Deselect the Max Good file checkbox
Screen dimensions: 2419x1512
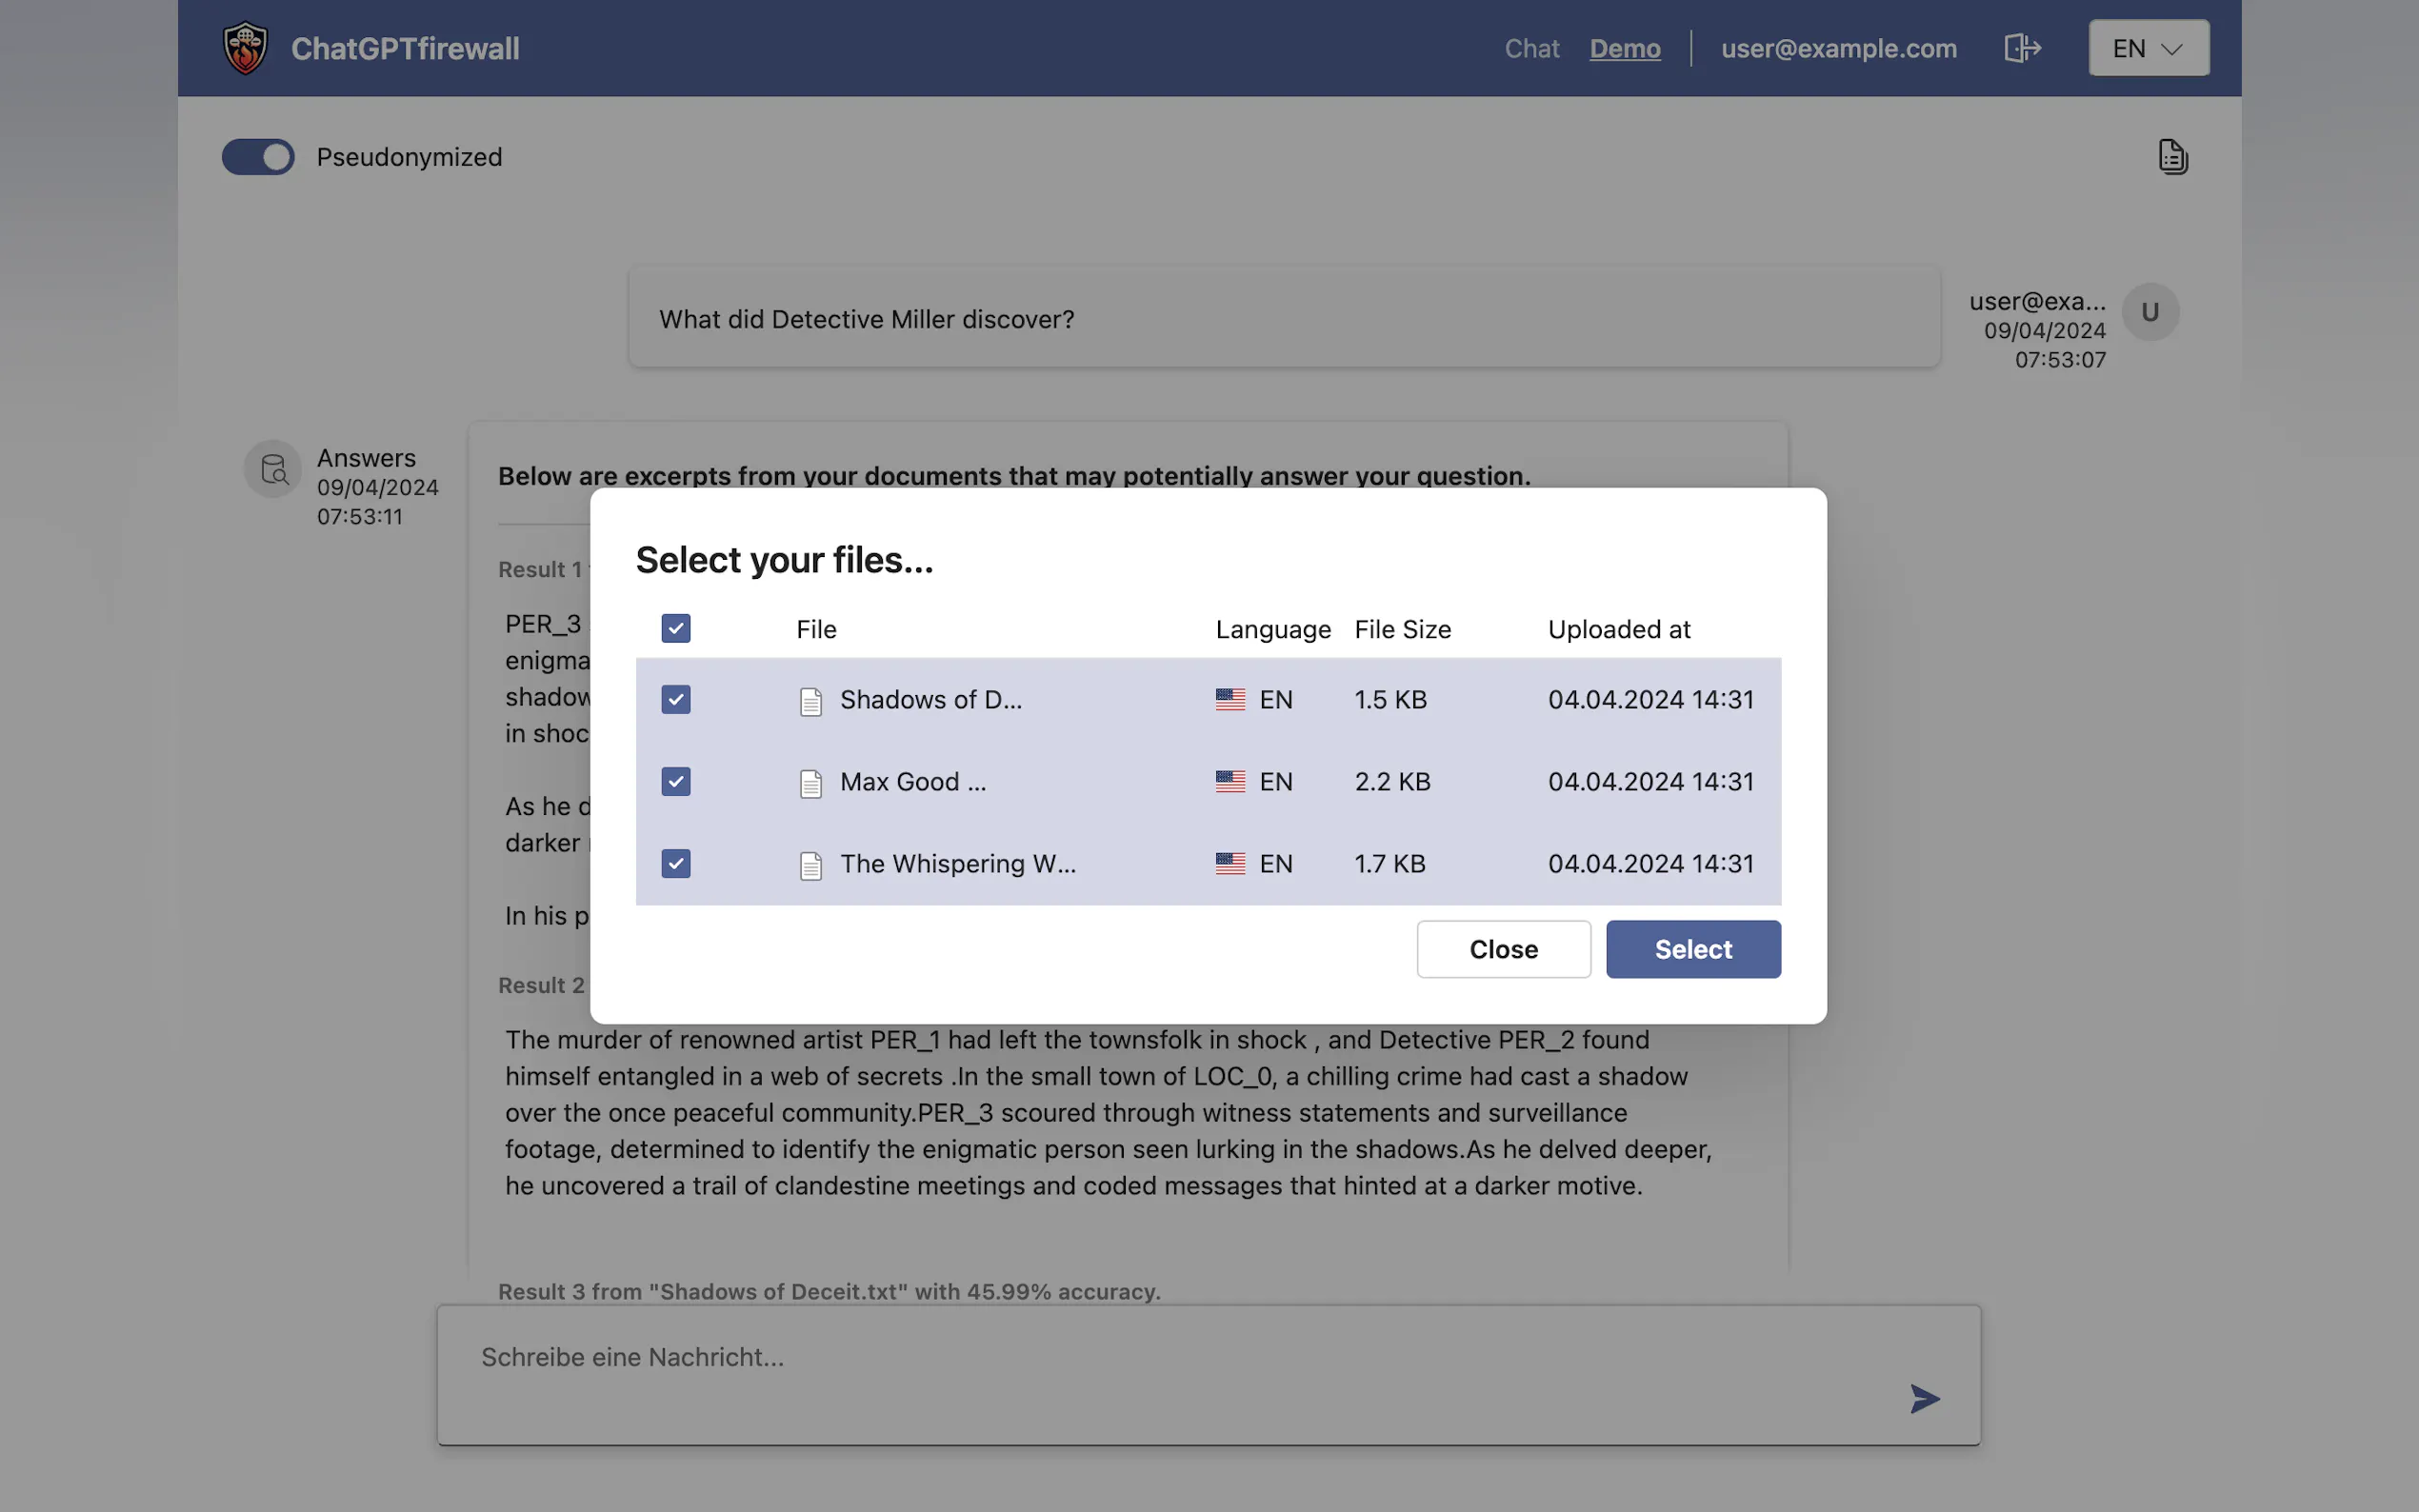click(x=676, y=781)
